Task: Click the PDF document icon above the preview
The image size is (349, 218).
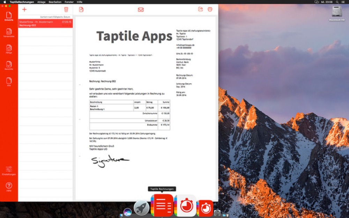Action: point(81,9)
